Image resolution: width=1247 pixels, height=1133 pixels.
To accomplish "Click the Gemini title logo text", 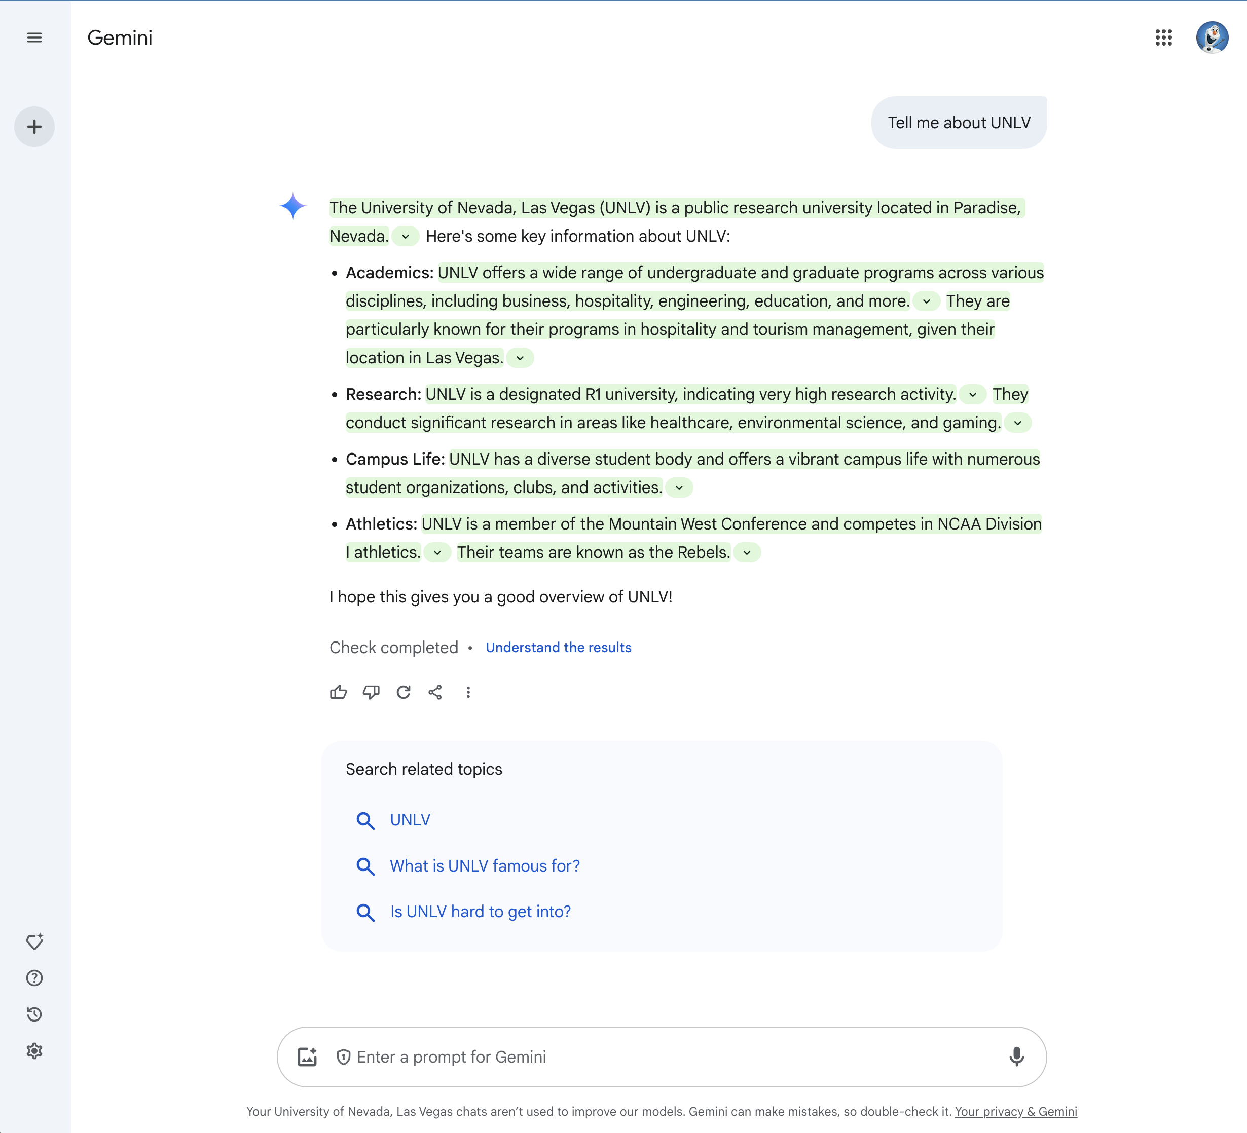I will pyautogui.click(x=120, y=37).
